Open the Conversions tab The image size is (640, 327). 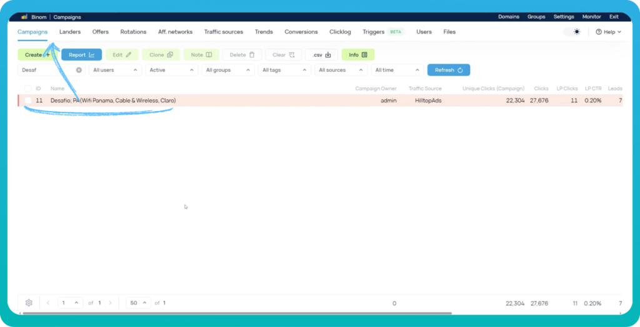(x=301, y=32)
